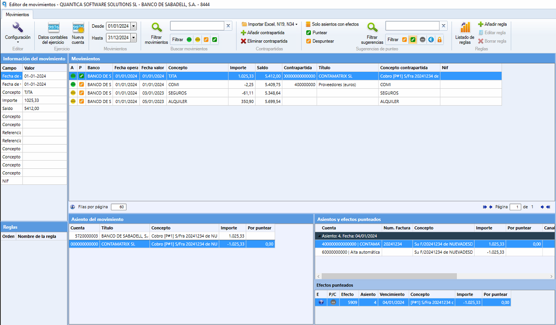Clear the sugerencias search box

coord(443,26)
